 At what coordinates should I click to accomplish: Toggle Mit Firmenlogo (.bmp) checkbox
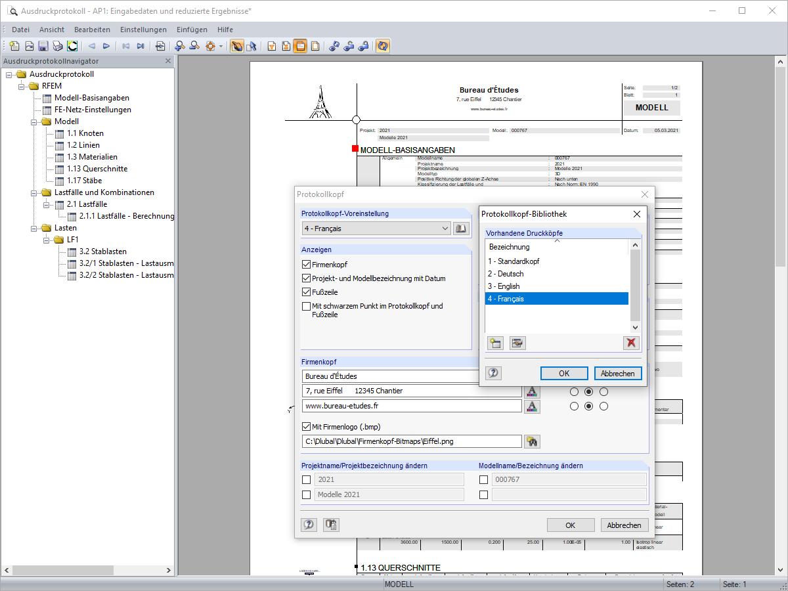tap(306, 426)
